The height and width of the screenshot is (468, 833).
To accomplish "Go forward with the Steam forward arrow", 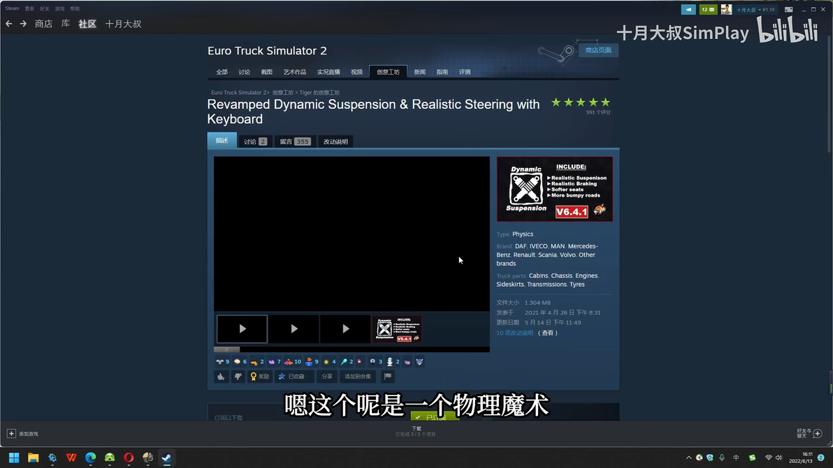I will 23,24.
